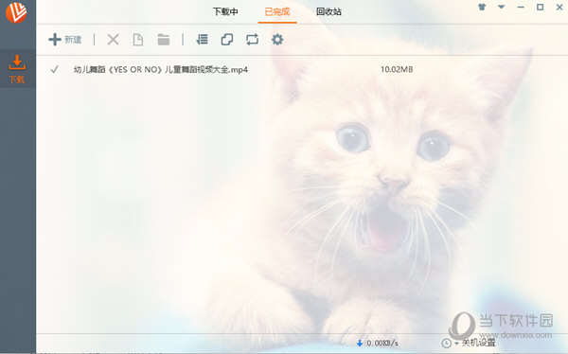Open settings gear icon in toolbar
Viewport: 568px width, 354px height.
tap(277, 39)
